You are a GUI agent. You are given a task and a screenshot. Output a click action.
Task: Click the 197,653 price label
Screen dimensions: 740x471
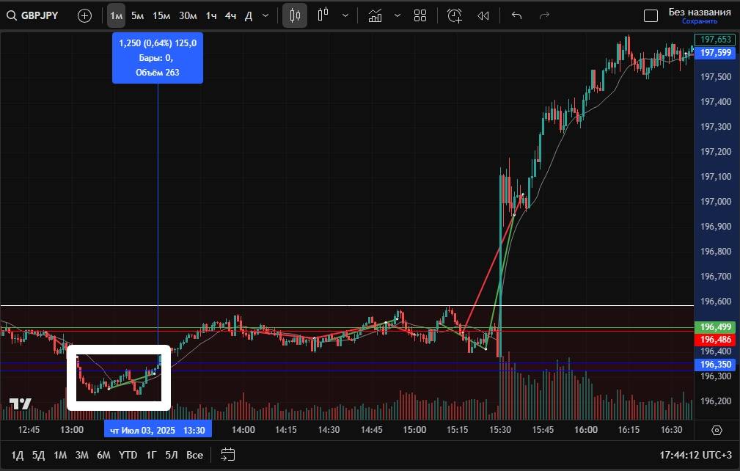715,40
